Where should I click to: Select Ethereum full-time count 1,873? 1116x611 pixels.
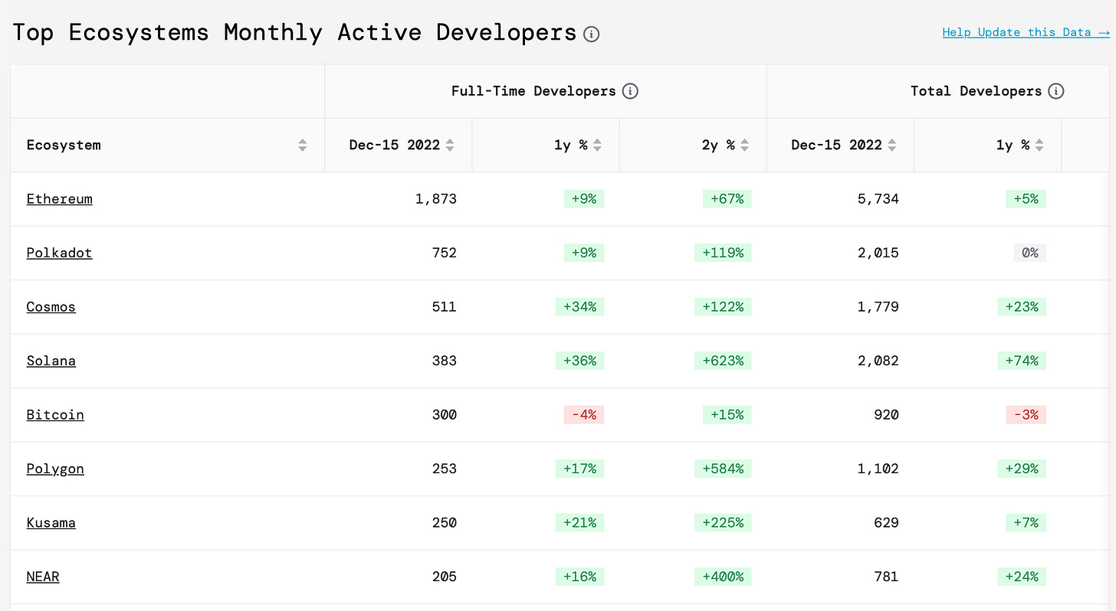(x=436, y=199)
